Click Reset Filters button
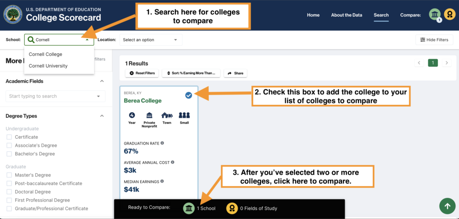The height and width of the screenshot is (219, 459). (142, 73)
